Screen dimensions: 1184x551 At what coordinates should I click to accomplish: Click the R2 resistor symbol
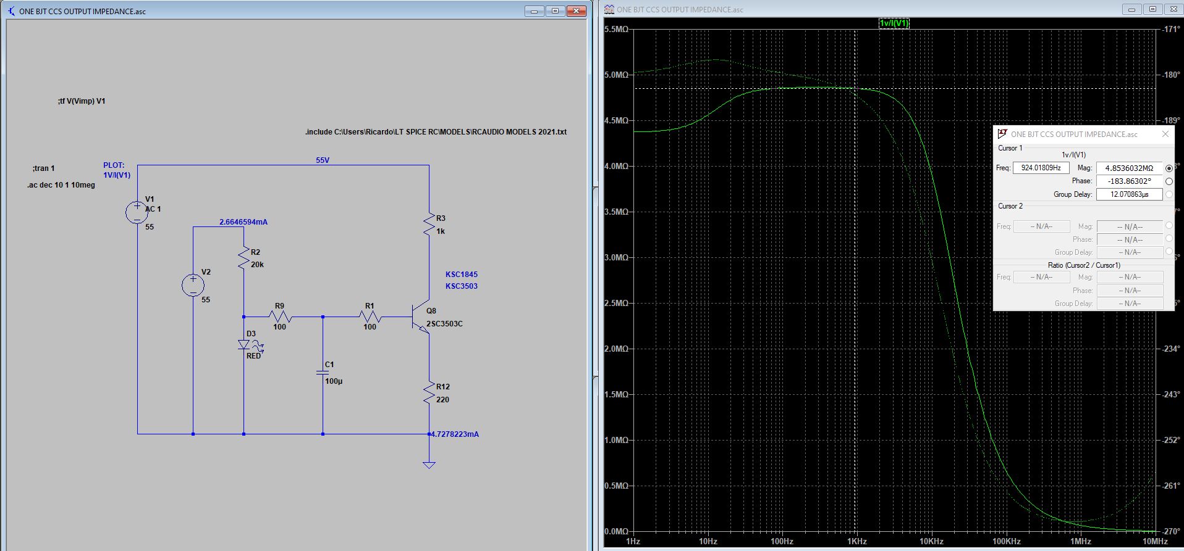click(x=243, y=258)
